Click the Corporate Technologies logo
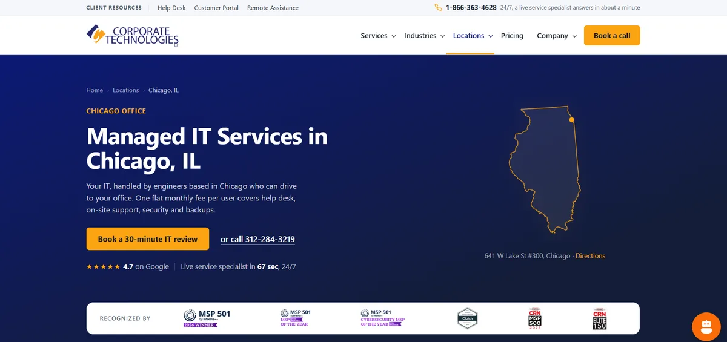 [132, 35]
